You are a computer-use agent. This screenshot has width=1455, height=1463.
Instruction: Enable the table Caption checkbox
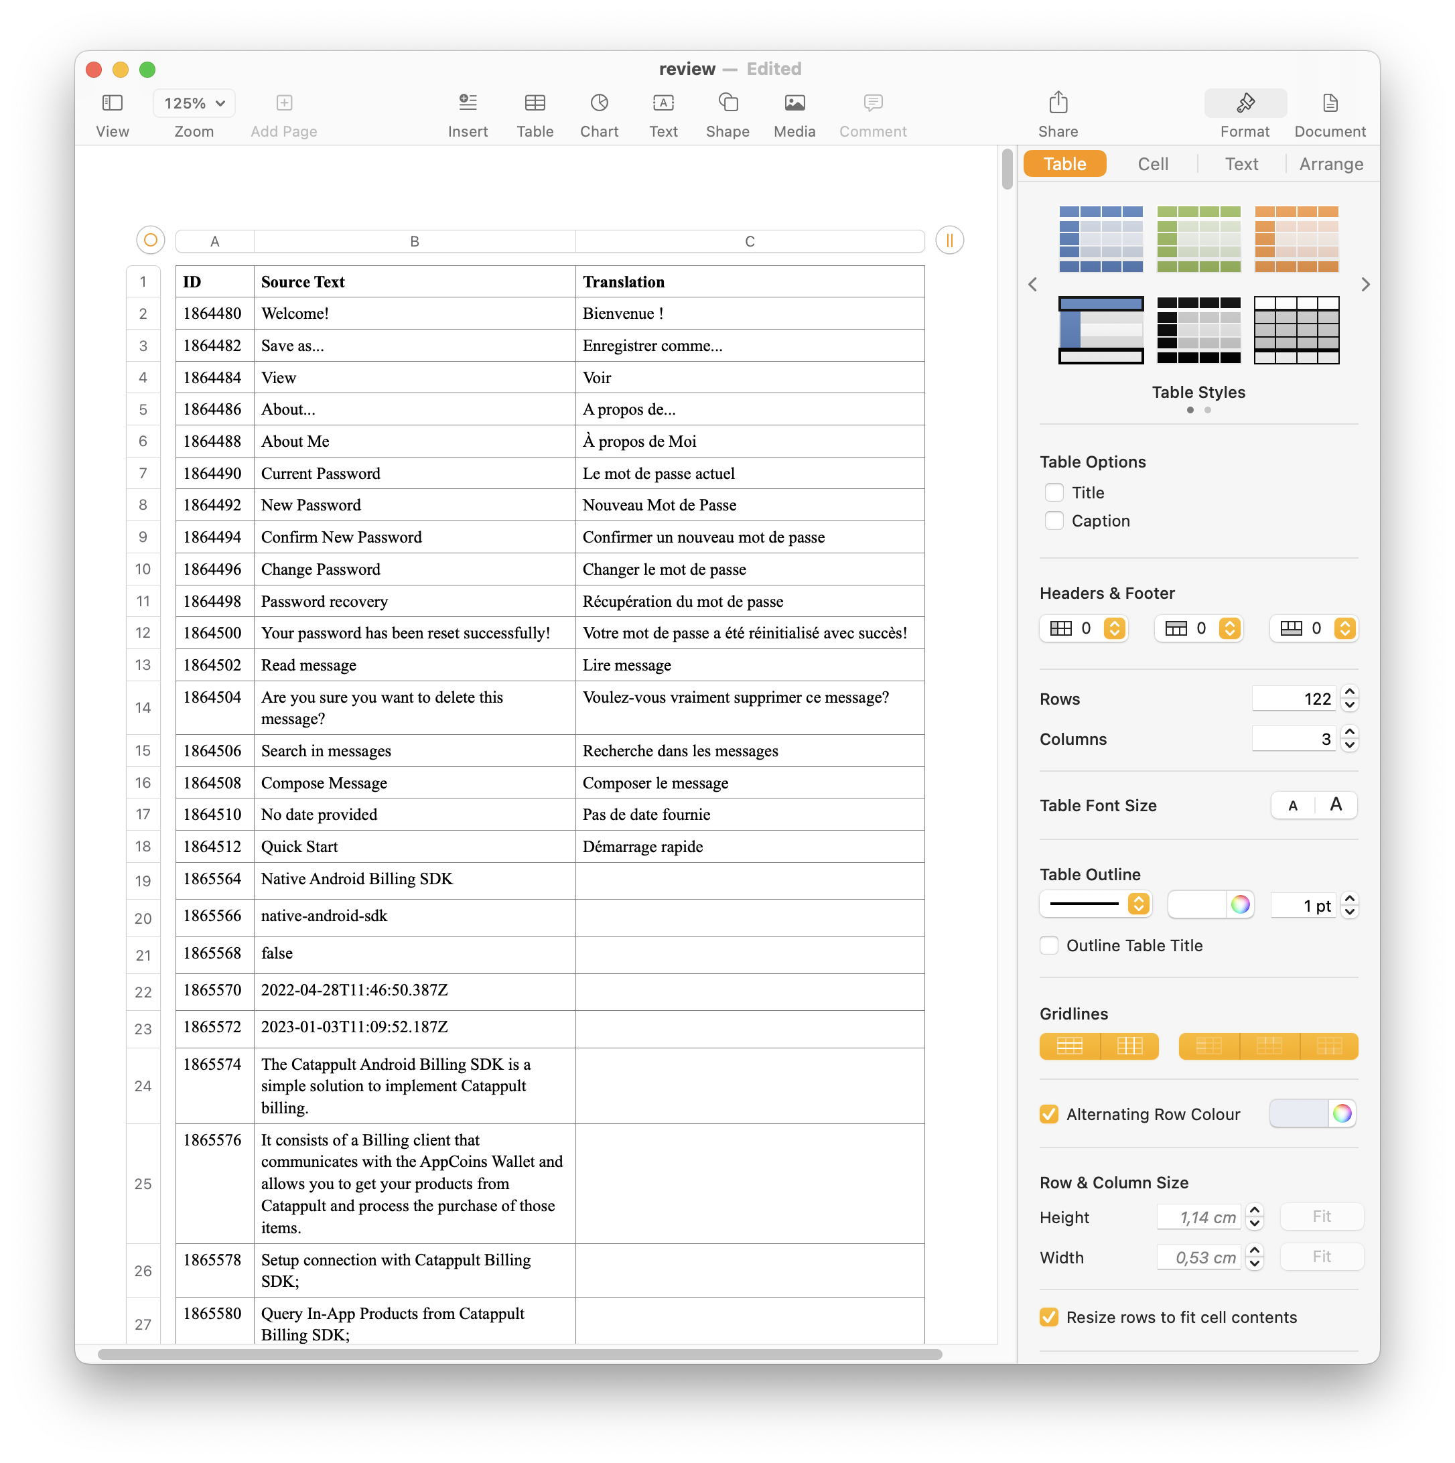pos(1054,520)
